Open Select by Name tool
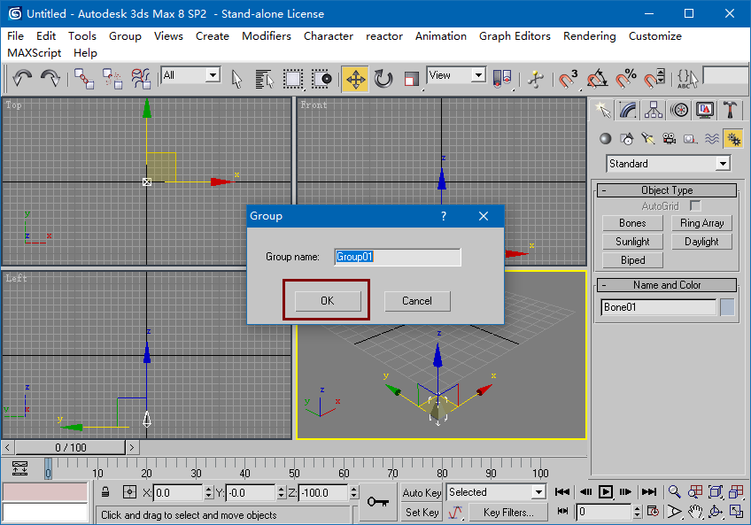The image size is (751, 525). 265,79
